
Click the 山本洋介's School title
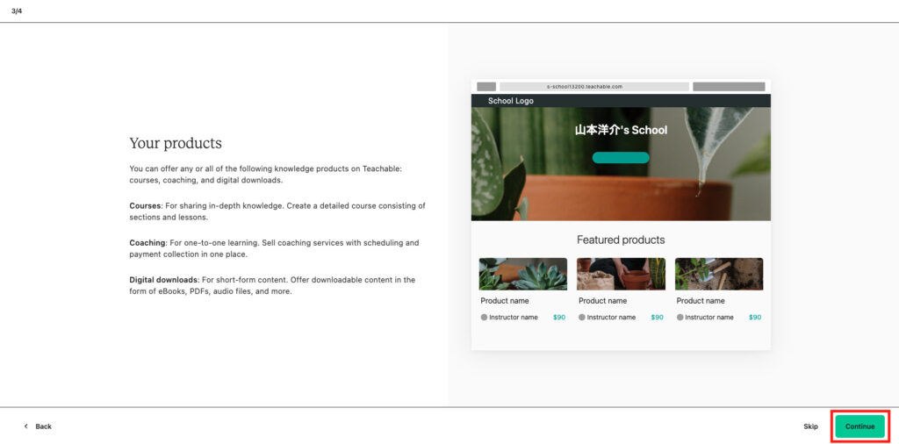pyautogui.click(x=621, y=130)
